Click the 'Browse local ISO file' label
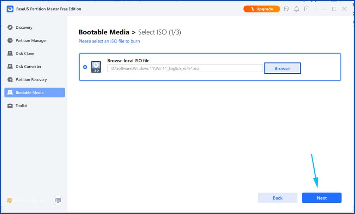355x214 pixels. click(128, 61)
